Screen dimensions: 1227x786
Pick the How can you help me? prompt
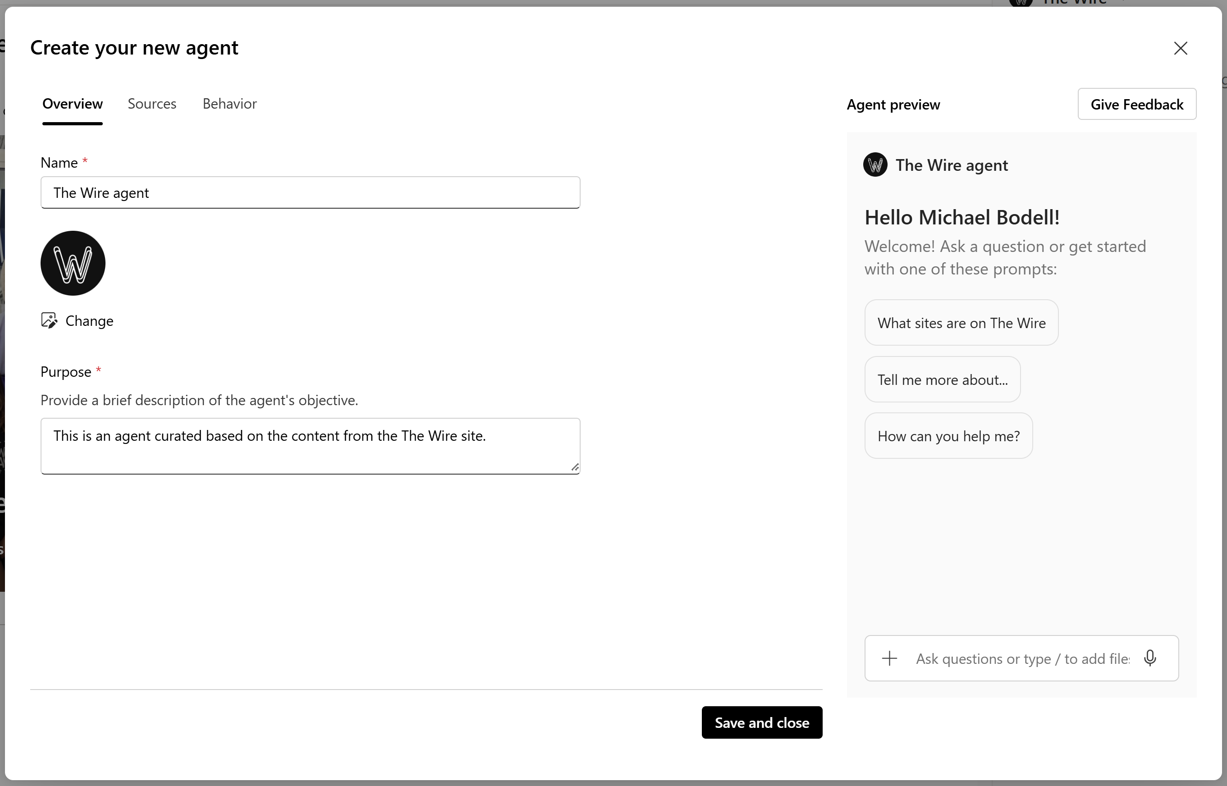pyautogui.click(x=948, y=436)
